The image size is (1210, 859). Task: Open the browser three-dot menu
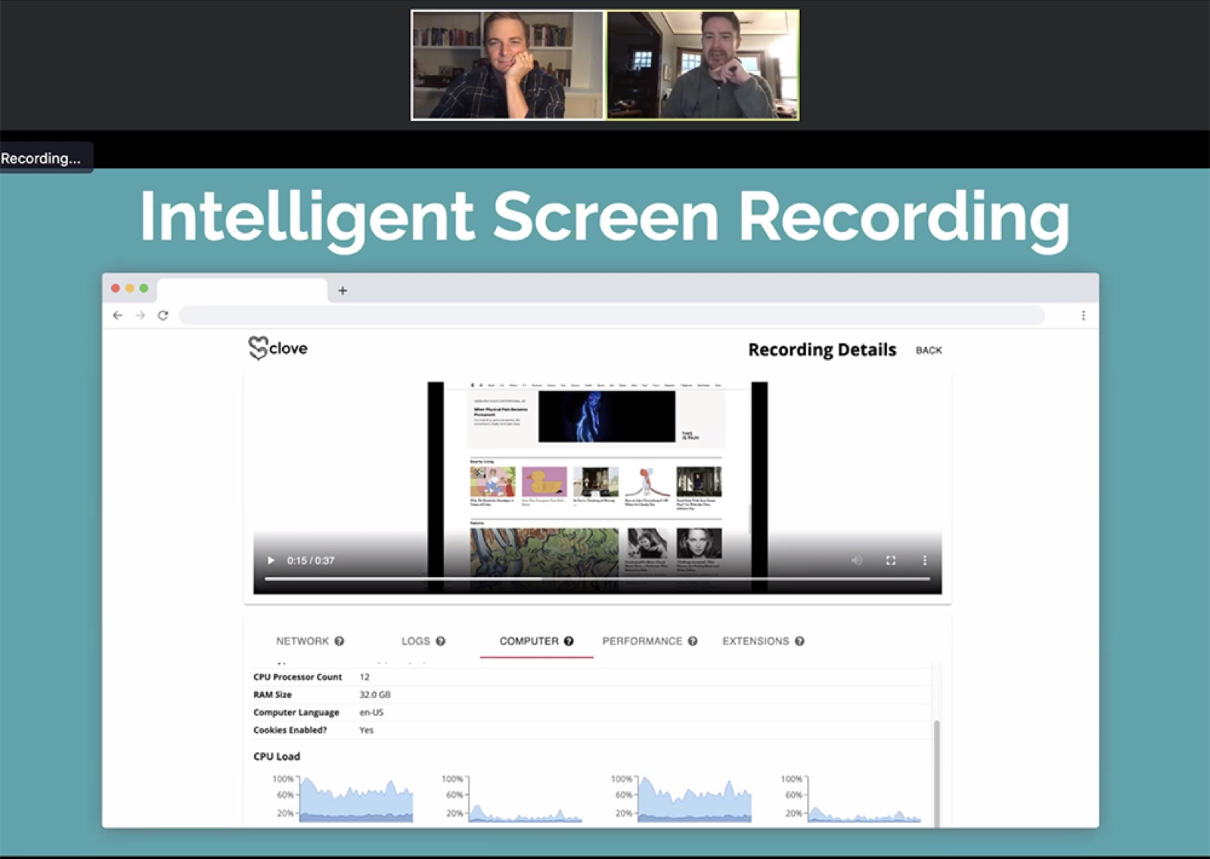[x=1083, y=315]
